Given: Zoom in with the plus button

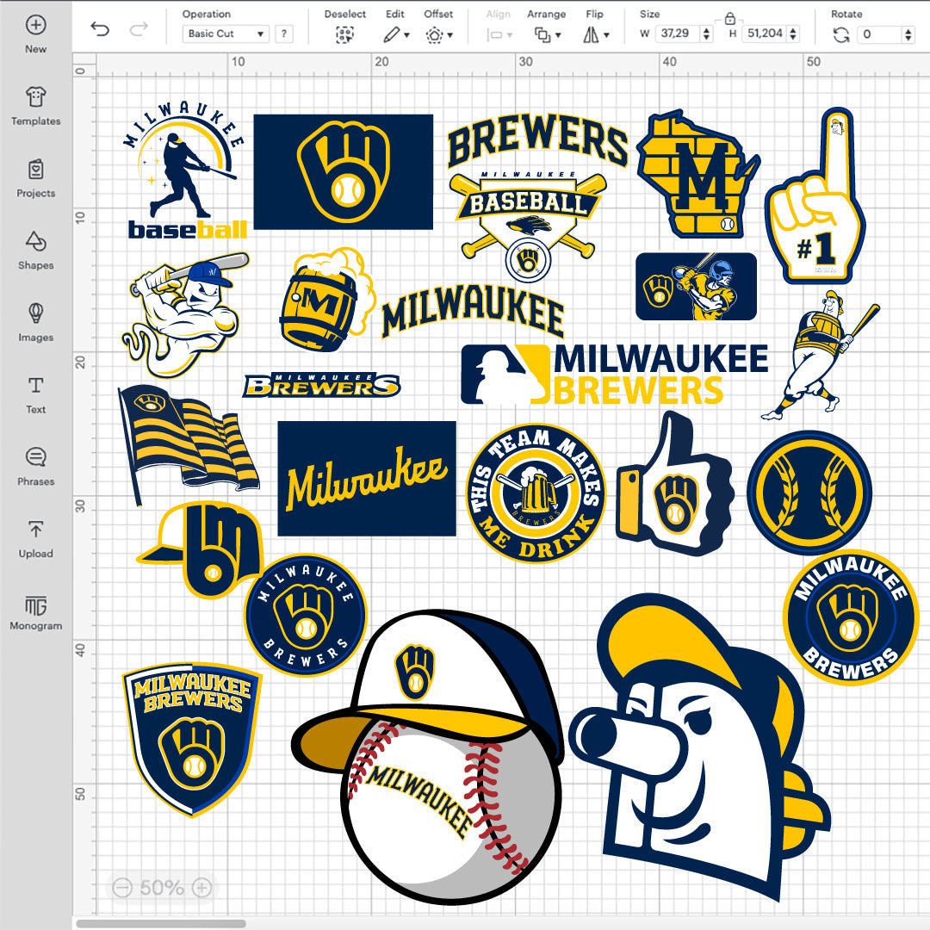Looking at the screenshot, I should (x=202, y=888).
